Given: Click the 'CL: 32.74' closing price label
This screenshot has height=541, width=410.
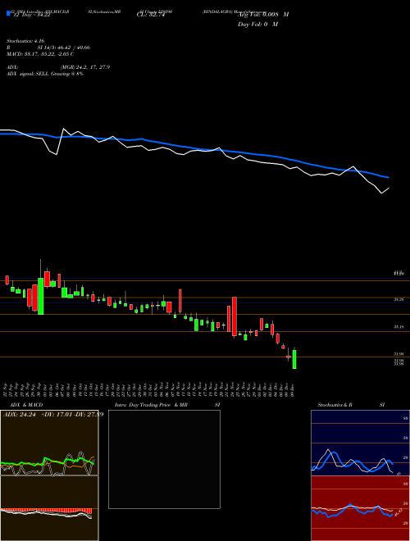Looking at the screenshot, I should (x=151, y=15).
